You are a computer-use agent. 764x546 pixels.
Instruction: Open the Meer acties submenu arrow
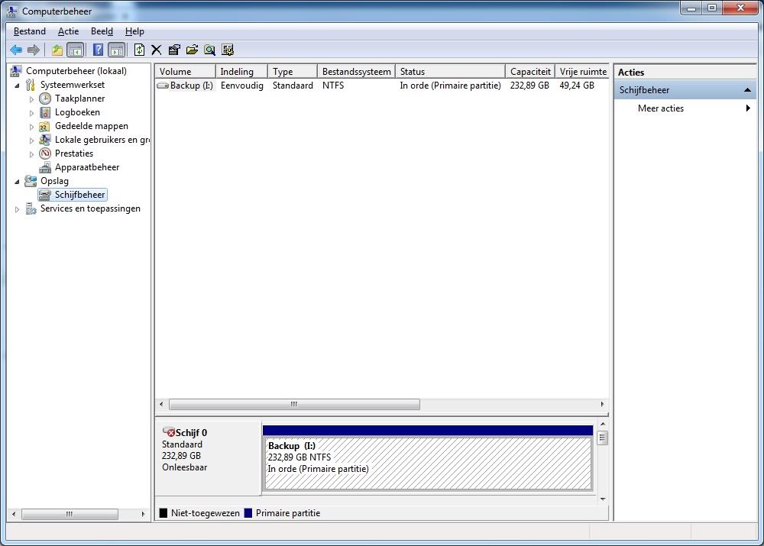(748, 108)
